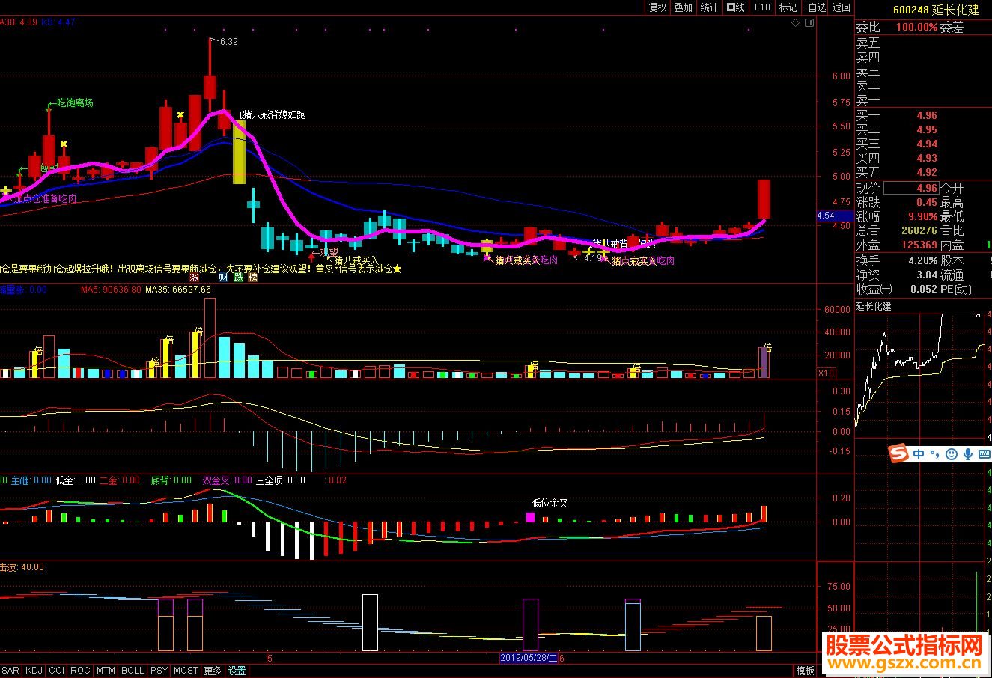Screen dimensions: 992x678
Task: Click the 返回 back button
Action: point(841,7)
